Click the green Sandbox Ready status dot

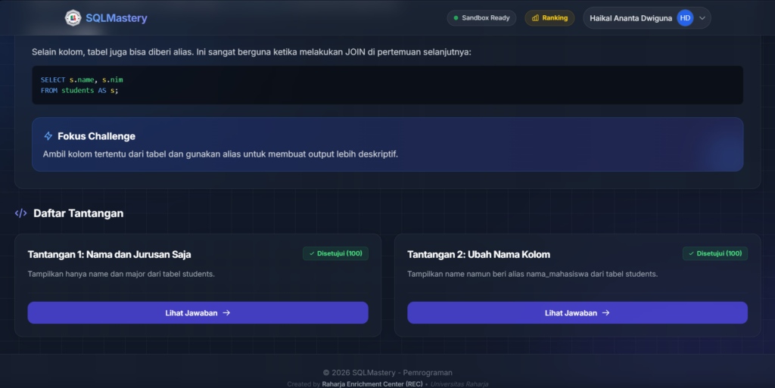[456, 17]
